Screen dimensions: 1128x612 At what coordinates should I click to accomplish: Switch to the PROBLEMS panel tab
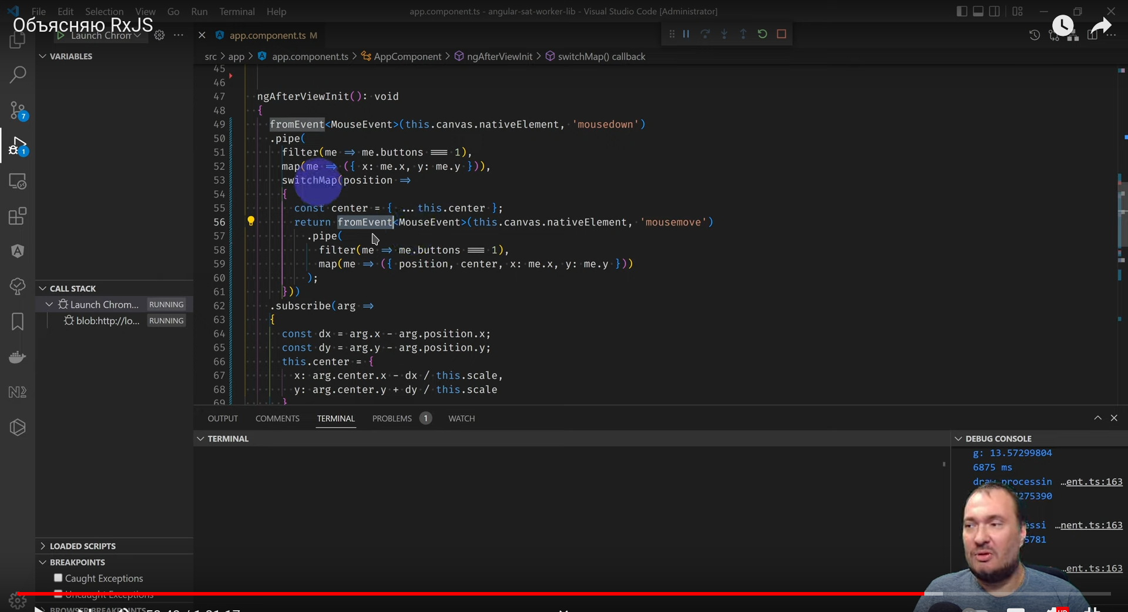point(401,418)
